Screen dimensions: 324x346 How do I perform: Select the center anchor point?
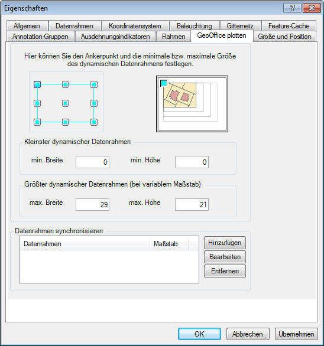point(65,103)
